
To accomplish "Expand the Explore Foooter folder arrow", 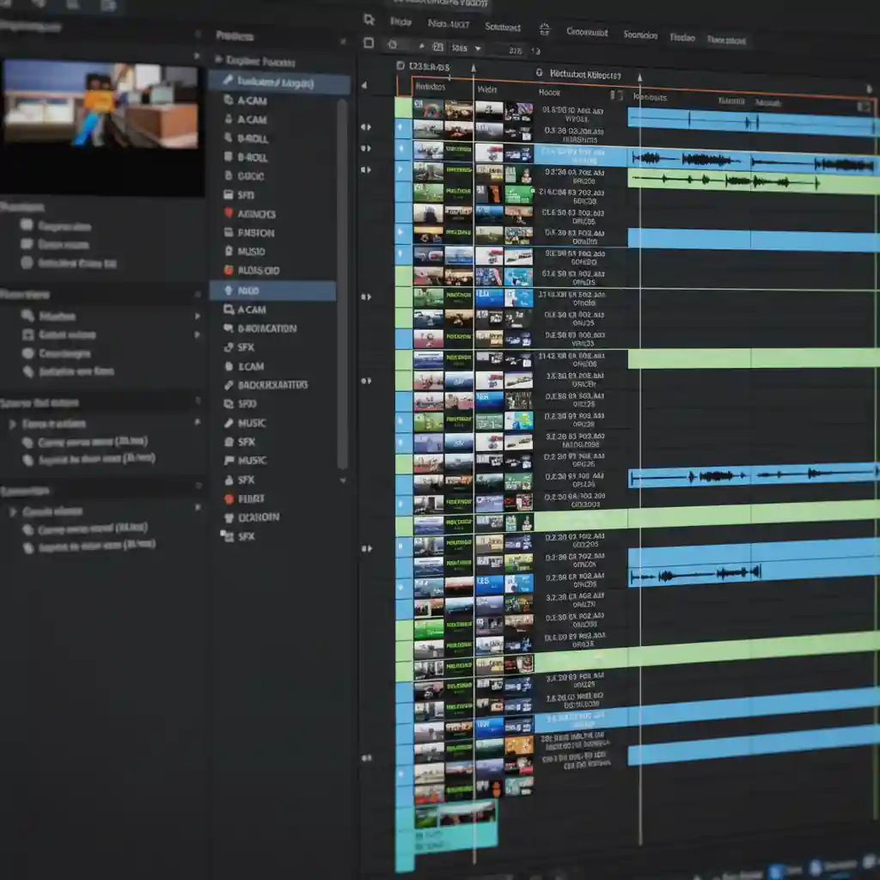I will tap(218, 59).
